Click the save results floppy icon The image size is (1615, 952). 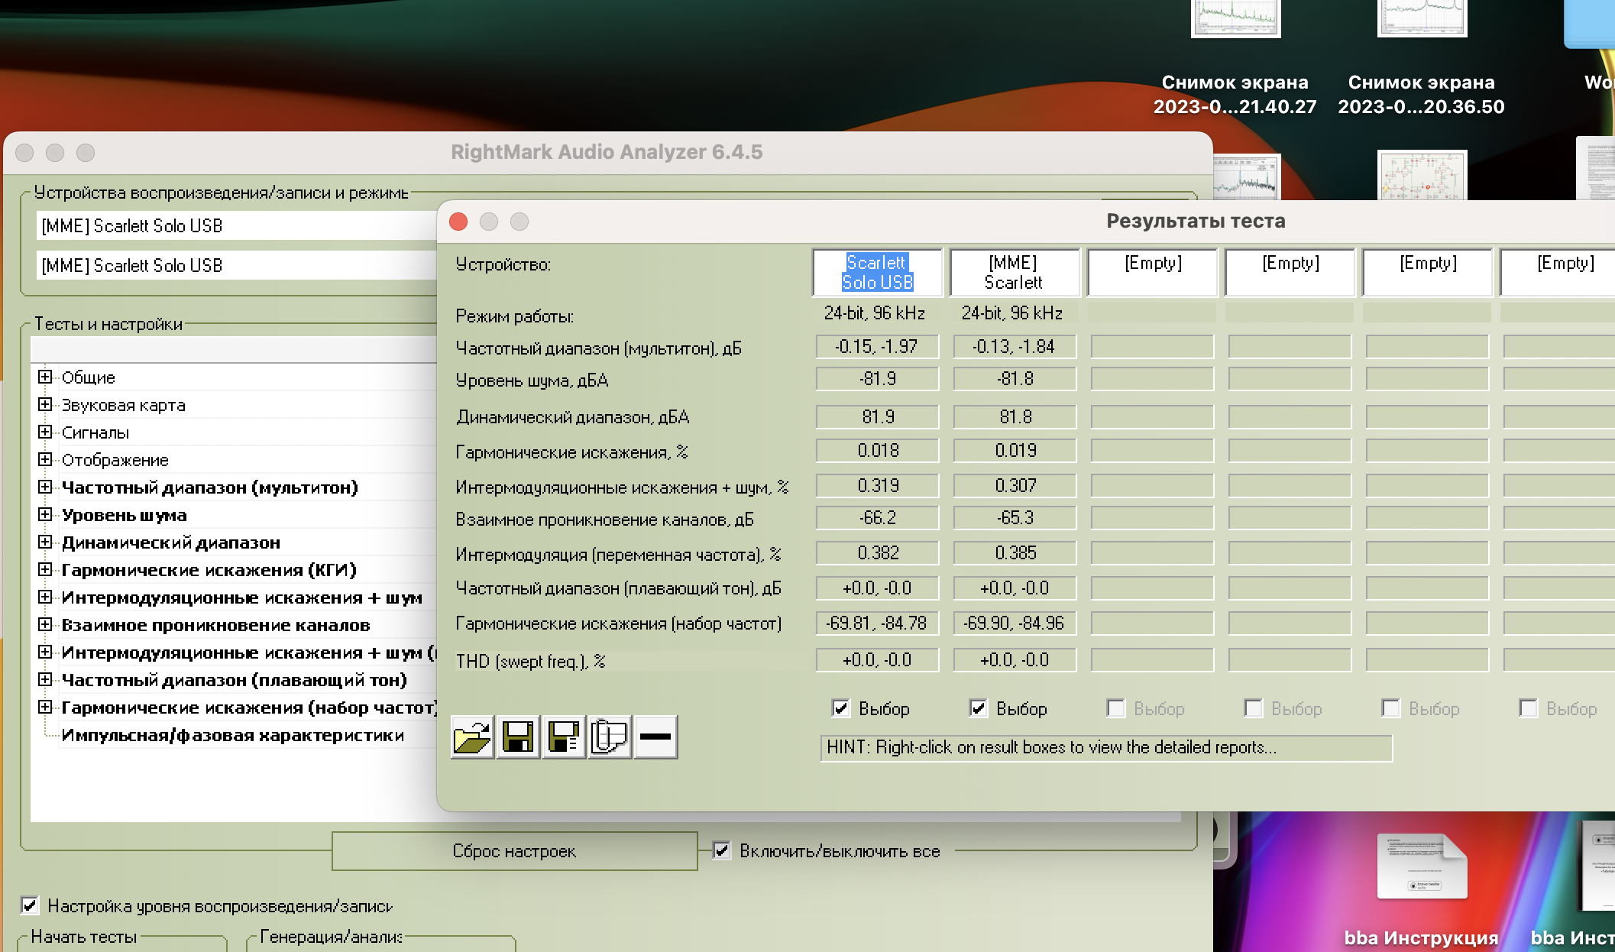518,737
